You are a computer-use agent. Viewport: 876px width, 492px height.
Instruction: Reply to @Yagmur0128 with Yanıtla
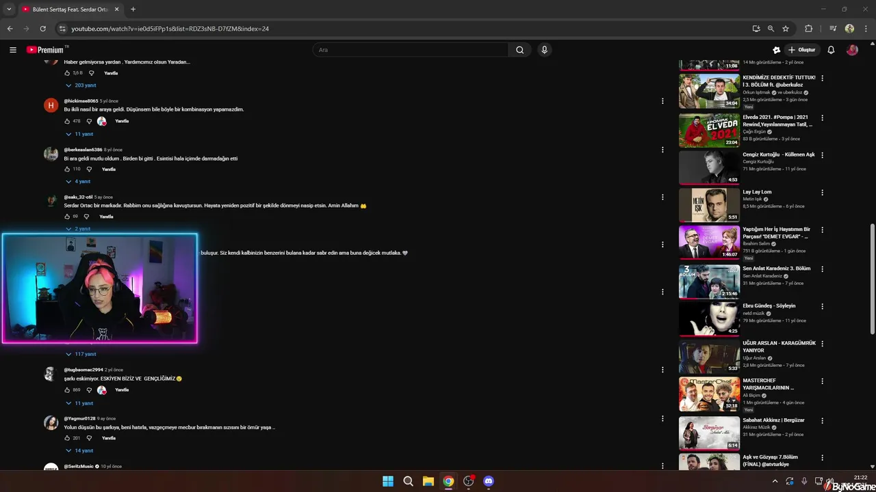click(109, 438)
